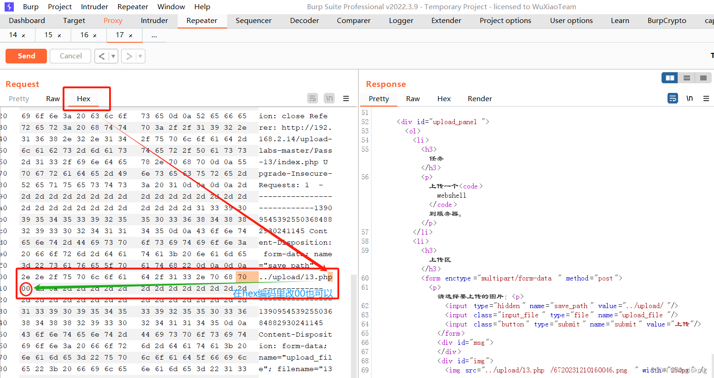Switch to top-bottom stacked layout

pos(686,78)
